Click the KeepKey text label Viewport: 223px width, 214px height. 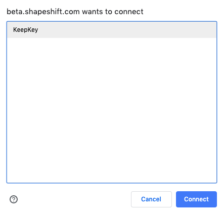point(25,30)
